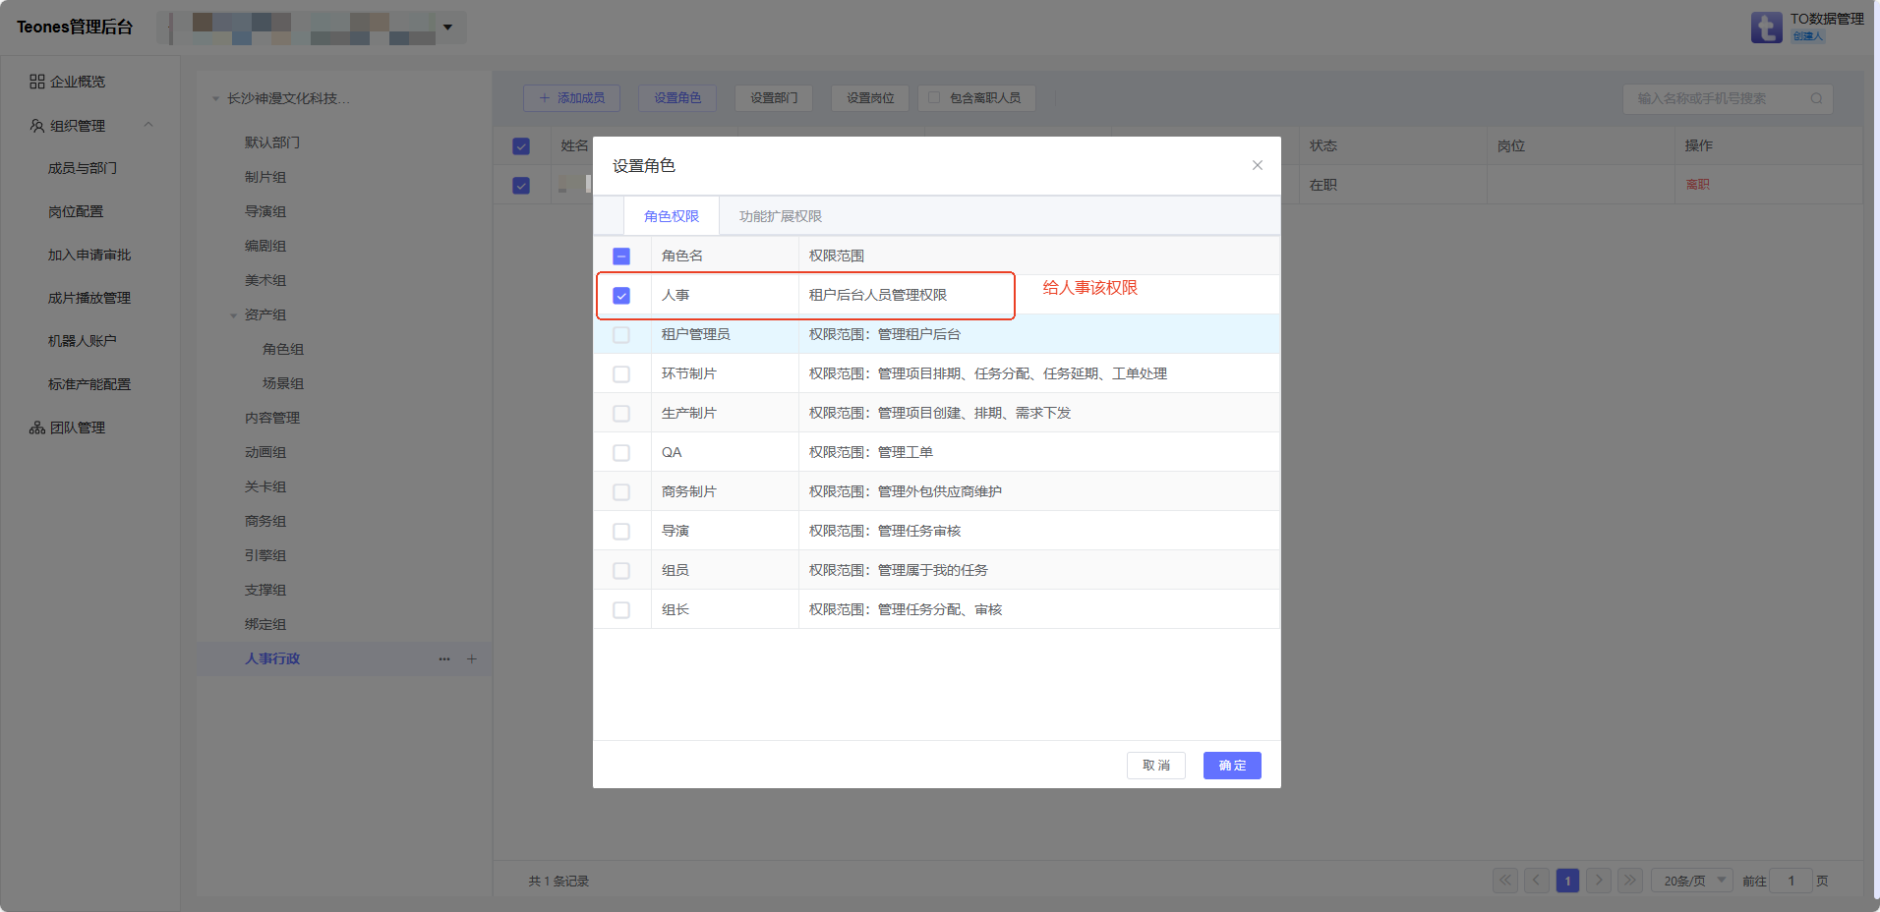The image size is (1880, 912).
Task: Go to the next page arrow
Action: [x=1599, y=881]
